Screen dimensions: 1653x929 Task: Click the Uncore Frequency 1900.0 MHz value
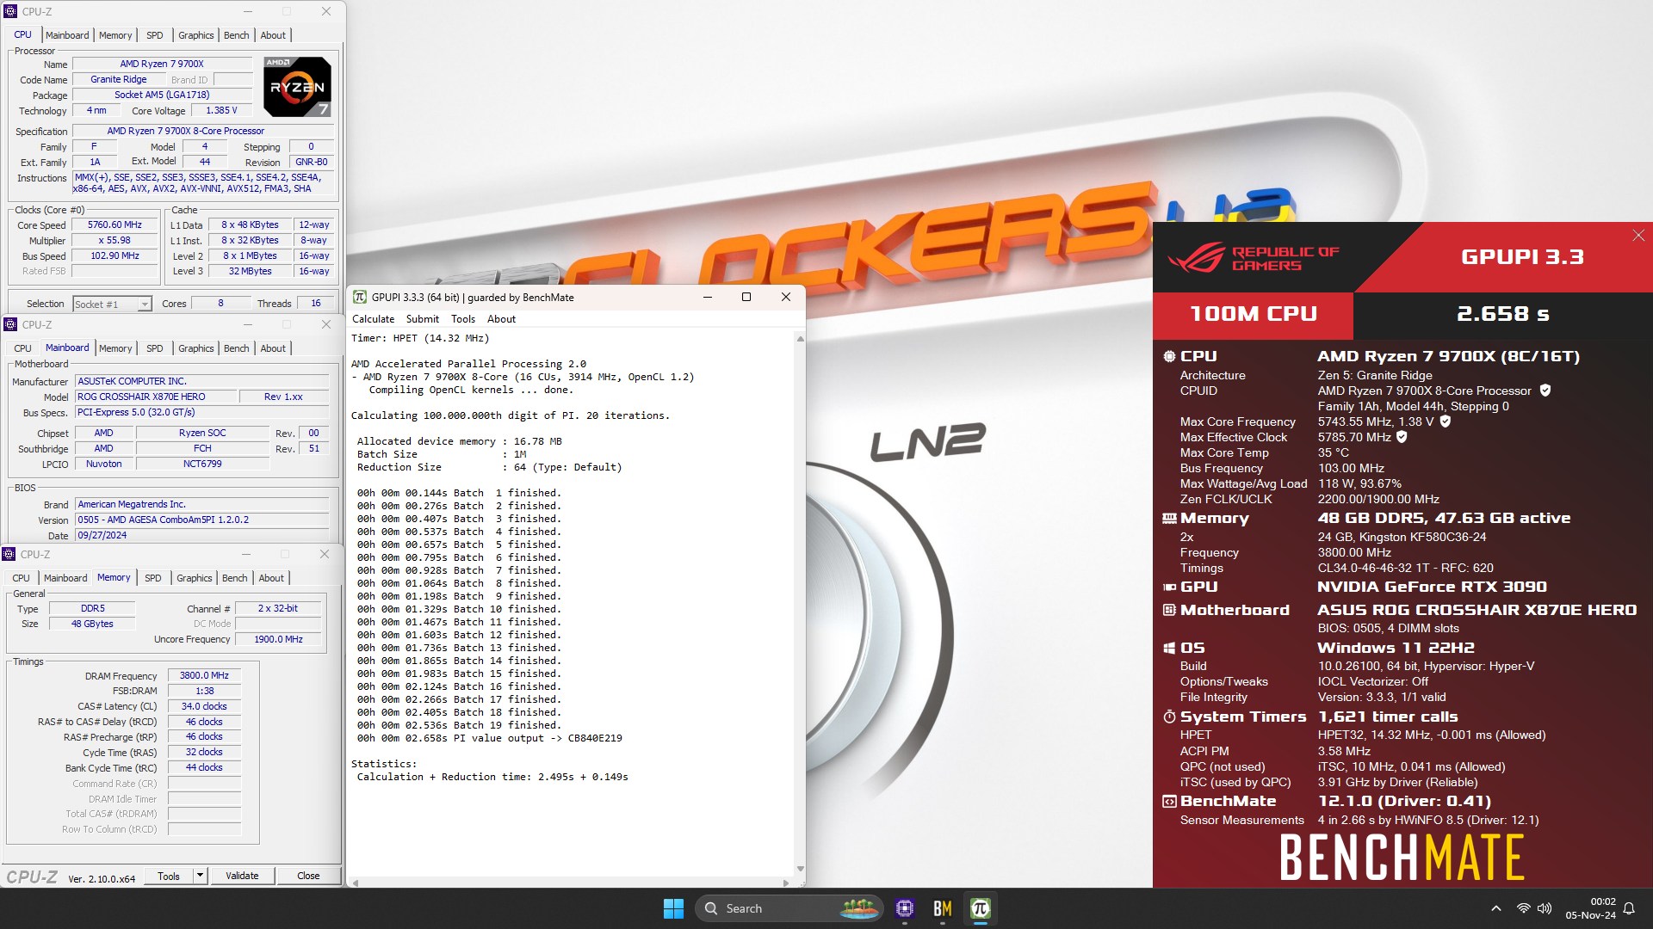pyautogui.click(x=278, y=639)
